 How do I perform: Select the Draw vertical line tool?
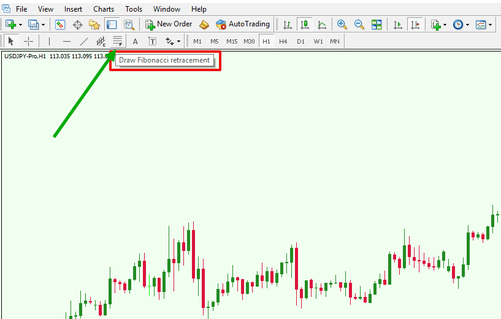coord(49,41)
